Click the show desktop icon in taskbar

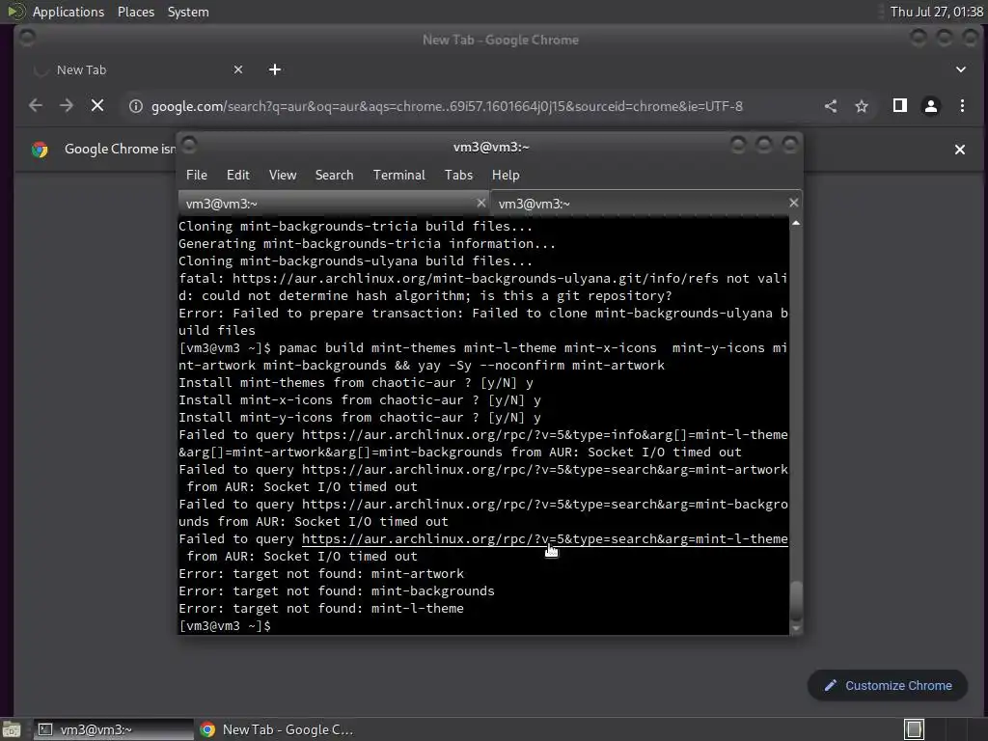(12, 729)
